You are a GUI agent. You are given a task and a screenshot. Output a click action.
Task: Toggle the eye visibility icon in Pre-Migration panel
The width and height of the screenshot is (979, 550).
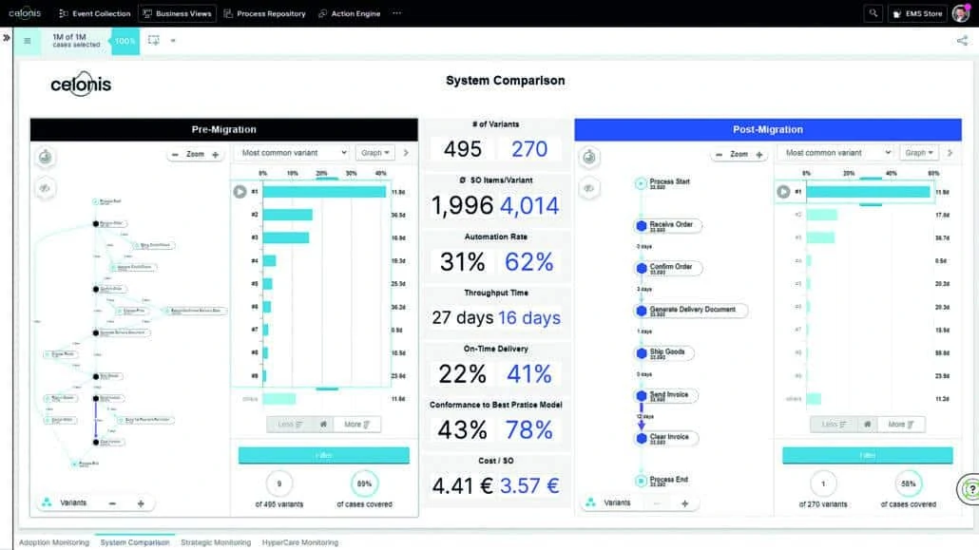(x=46, y=189)
